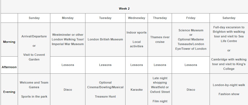Select the Treasure Hunt text on Tuesday

click(x=105, y=96)
